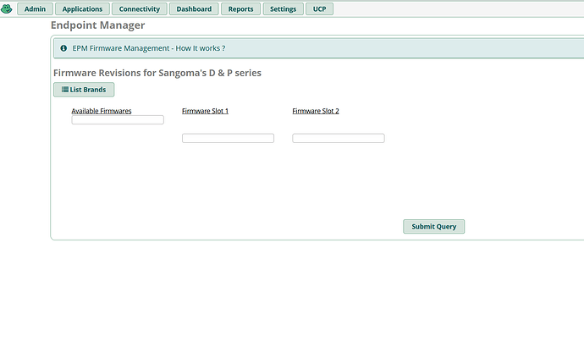The height and width of the screenshot is (364, 584).
Task: Open the UCP menu item
Action: click(x=320, y=9)
